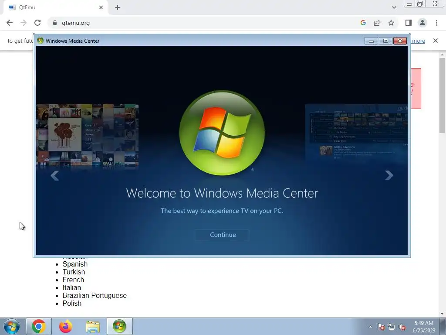The image size is (446, 335).
Task: Click the scrollbar down arrow
Action: [x=442, y=314]
